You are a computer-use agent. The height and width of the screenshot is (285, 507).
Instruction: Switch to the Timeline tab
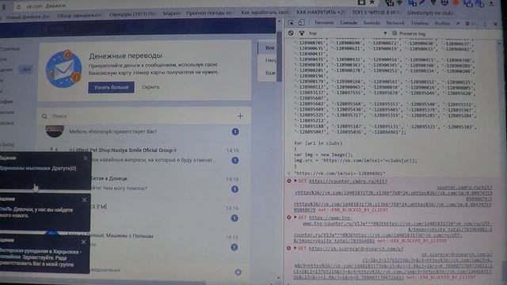coord(419,23)
